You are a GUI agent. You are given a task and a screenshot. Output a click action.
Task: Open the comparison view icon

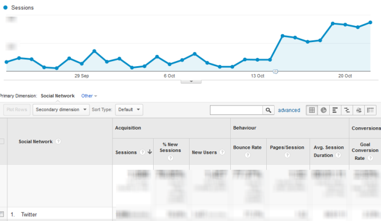[x=347, y=110]
